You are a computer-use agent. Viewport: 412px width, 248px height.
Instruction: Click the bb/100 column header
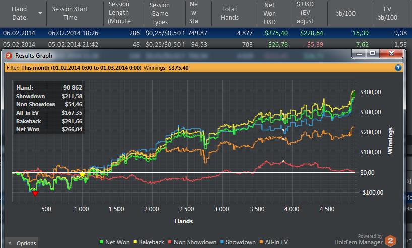[345, 13]
